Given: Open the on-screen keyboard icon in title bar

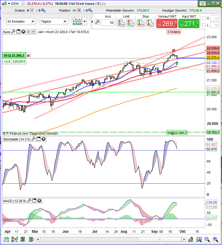Looking at the screenshot, I should tap(202, 4).
